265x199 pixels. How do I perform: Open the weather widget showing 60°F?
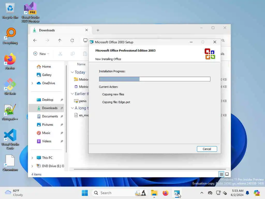coord(14,193)
